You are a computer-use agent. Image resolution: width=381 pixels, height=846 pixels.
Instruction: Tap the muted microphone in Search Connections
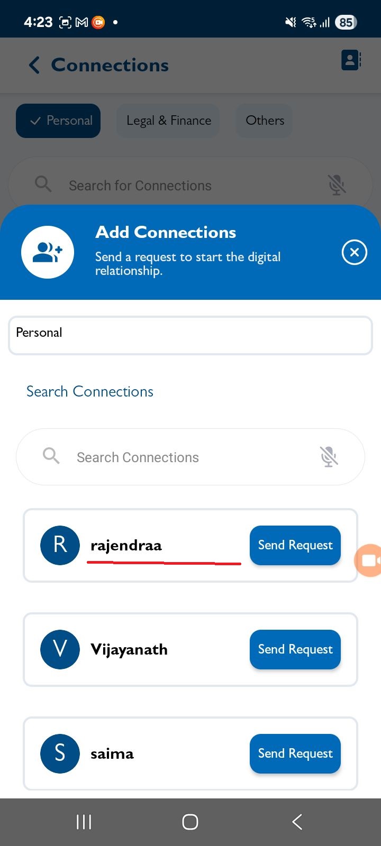329,457
